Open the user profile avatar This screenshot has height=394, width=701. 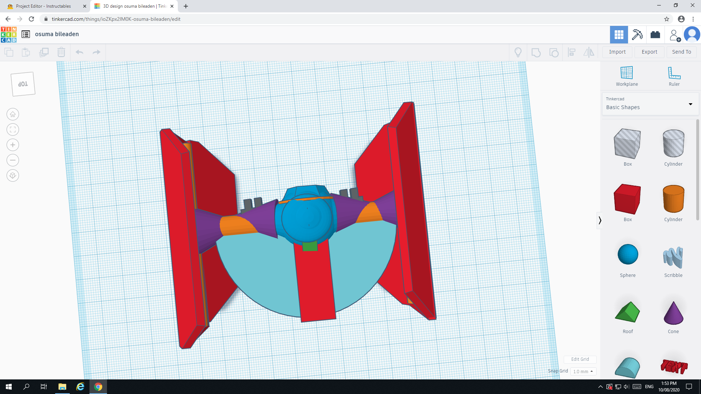(x=692, y=35)
